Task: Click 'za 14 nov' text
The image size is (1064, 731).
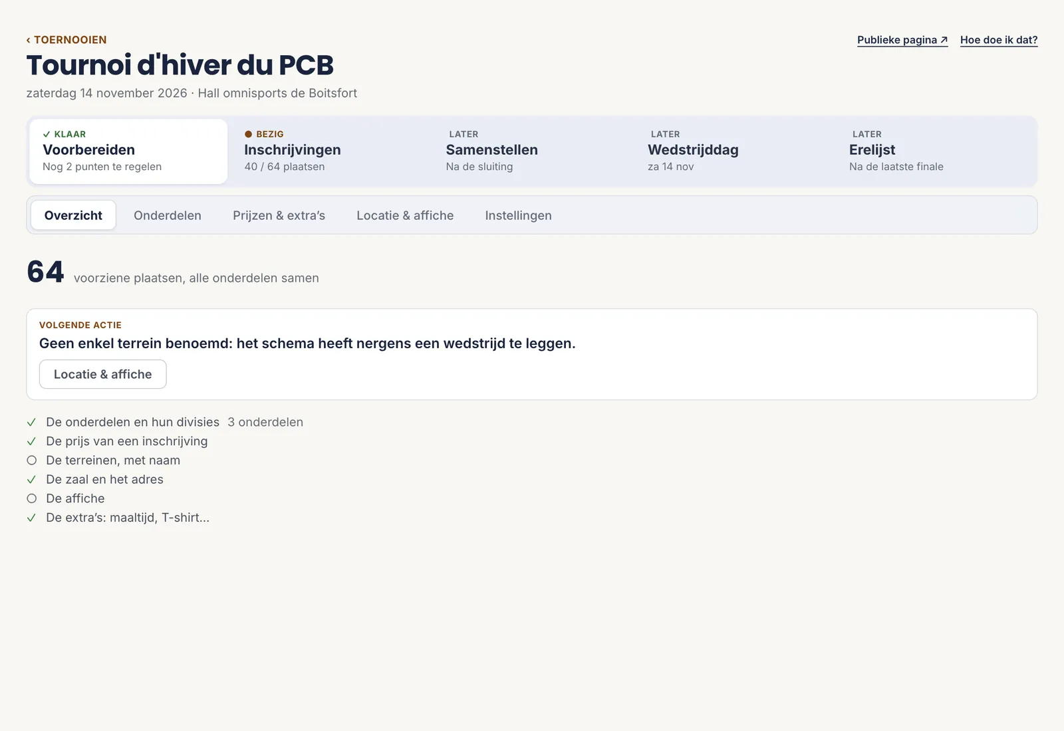Action: click(671, 167)
